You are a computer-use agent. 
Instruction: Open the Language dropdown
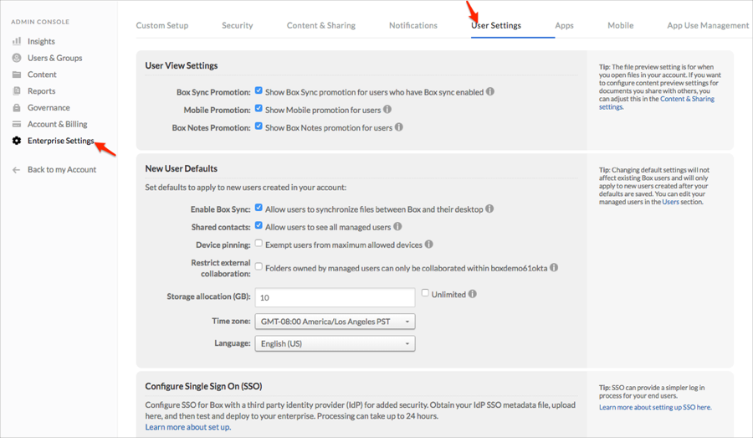point(335,343)
